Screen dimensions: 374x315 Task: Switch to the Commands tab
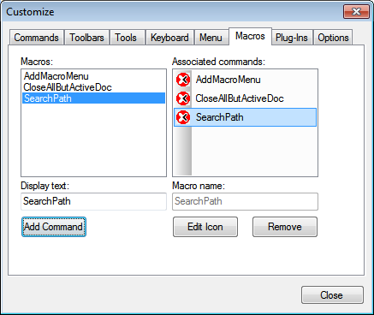(37, 38)
